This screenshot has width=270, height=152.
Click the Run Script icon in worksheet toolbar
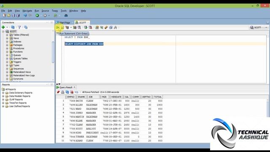coord(62,27)
